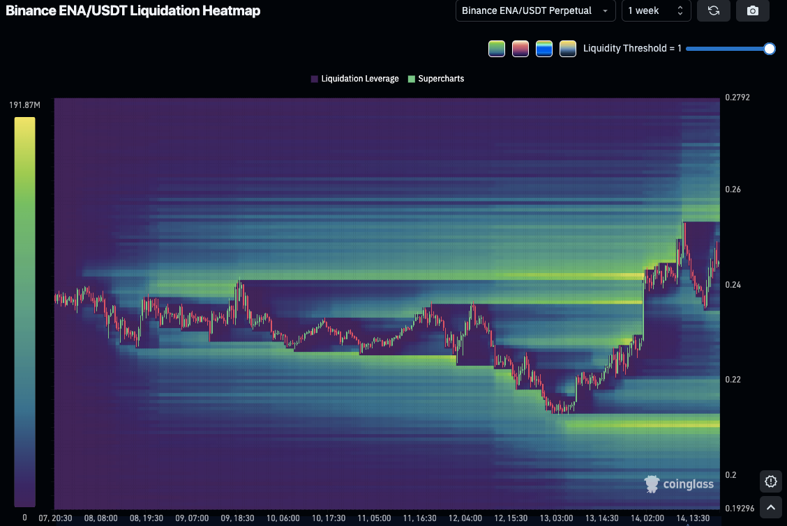Screen dimensions: 787x526
Task: Select the blue-green color scheme swatch
Action: 544,49
